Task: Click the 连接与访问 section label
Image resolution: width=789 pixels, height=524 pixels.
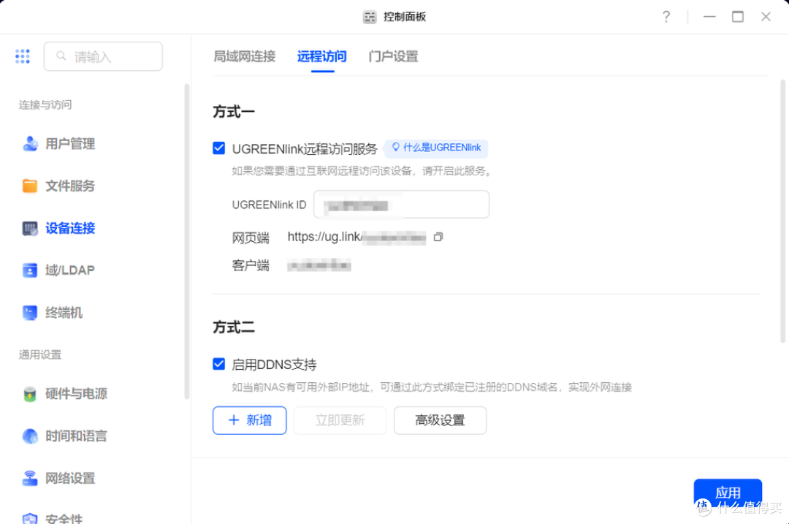Action: click(45, 105)
